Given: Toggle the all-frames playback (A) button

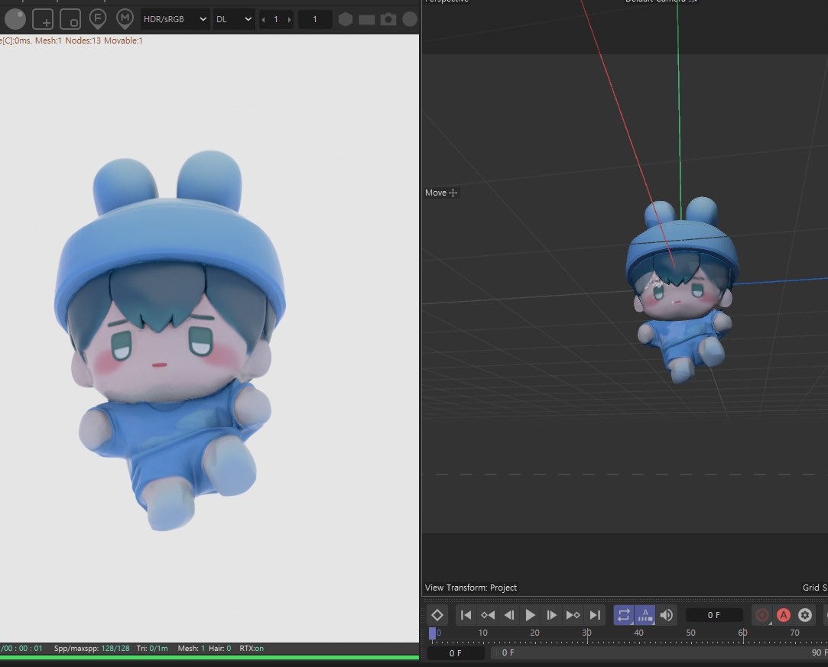Looking at the screenshot, I should pyautogui.click(x=645, y=615).
